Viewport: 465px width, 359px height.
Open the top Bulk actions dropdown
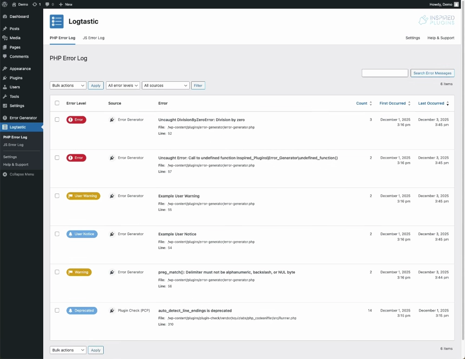[68, 86]
